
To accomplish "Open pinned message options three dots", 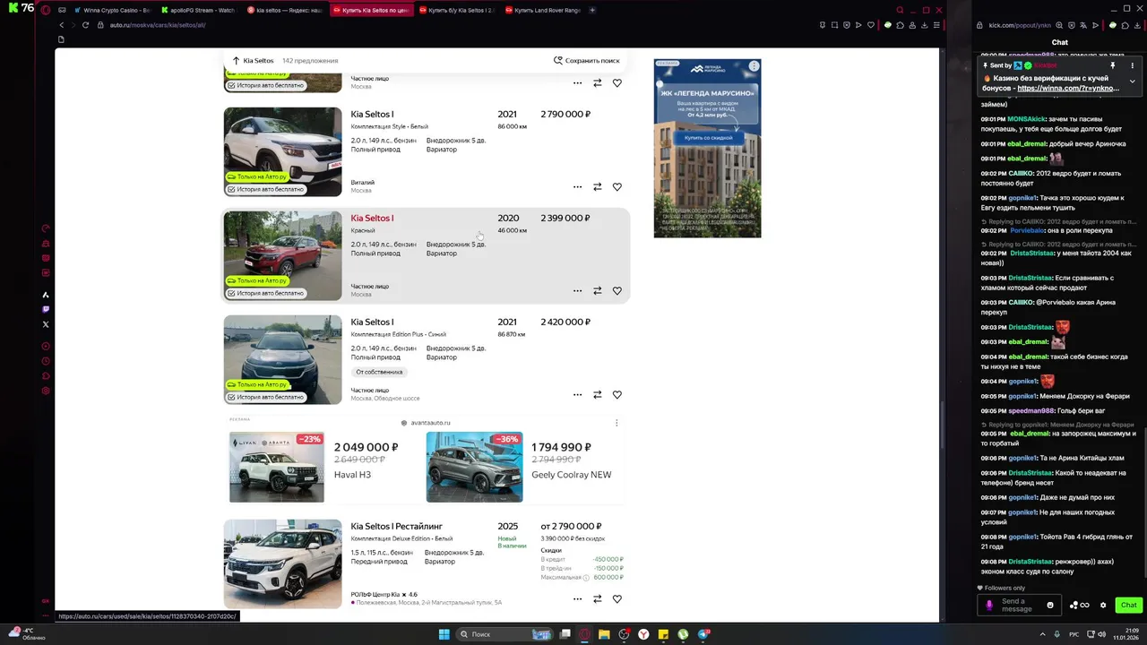I will pyautogui.click(x=1133, y=65).
